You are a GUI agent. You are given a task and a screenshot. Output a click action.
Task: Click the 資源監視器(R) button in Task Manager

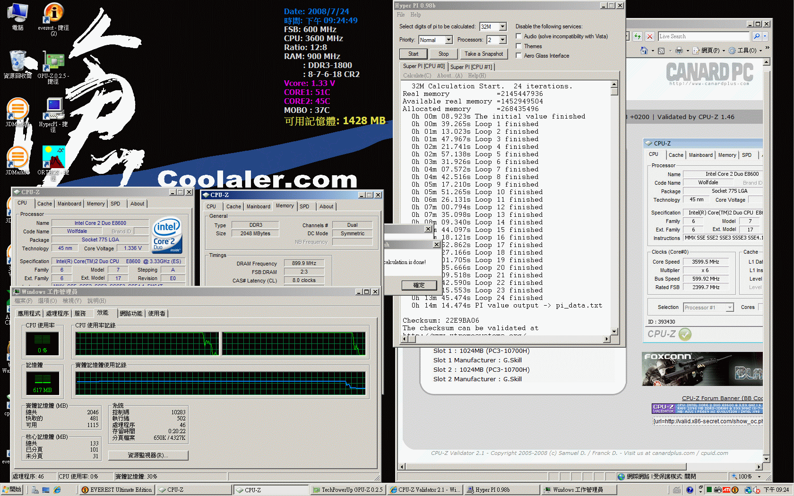coord(148,455)
